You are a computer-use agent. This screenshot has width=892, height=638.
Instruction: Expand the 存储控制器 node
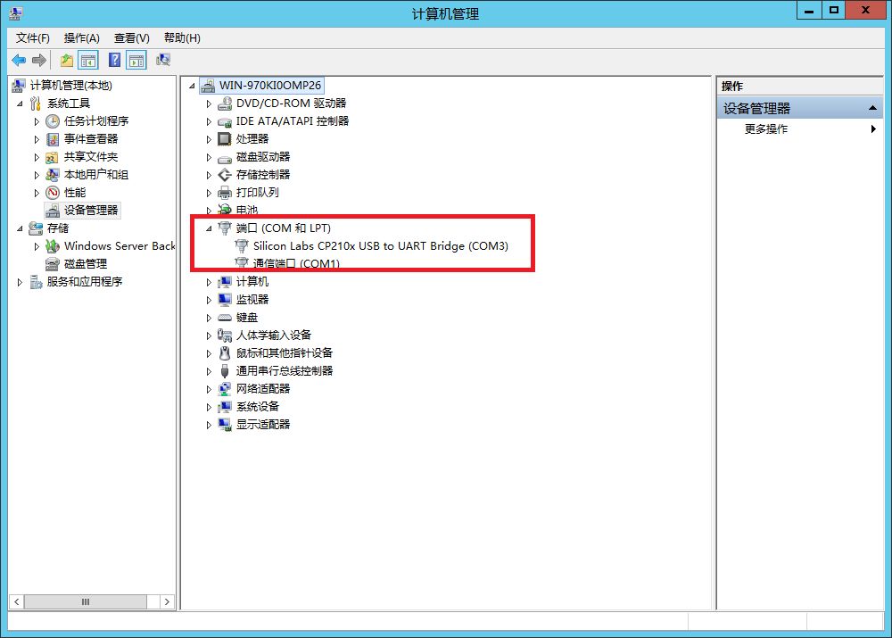click(209, 175)
